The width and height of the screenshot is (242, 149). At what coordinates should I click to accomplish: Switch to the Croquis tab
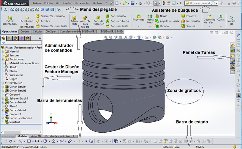coord(25,31)
